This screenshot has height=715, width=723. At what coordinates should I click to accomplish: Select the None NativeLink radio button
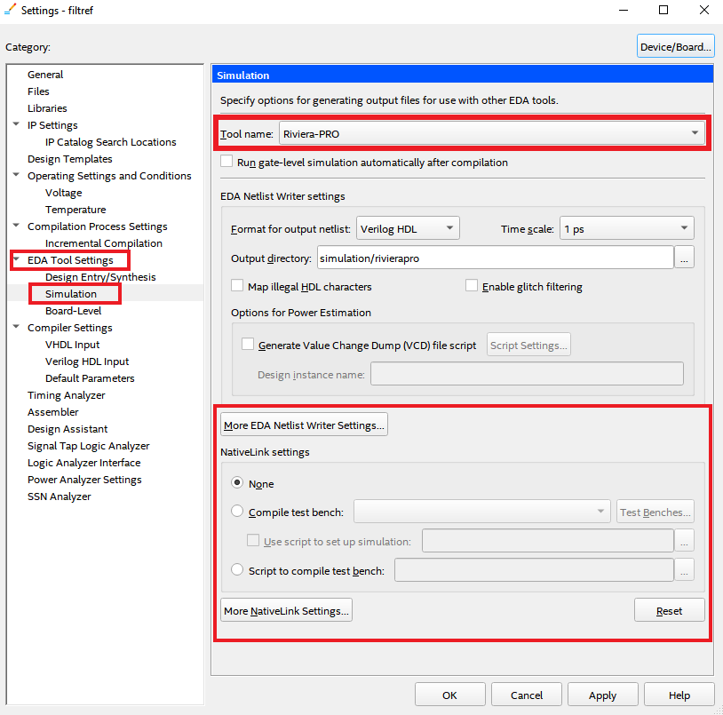237,483
